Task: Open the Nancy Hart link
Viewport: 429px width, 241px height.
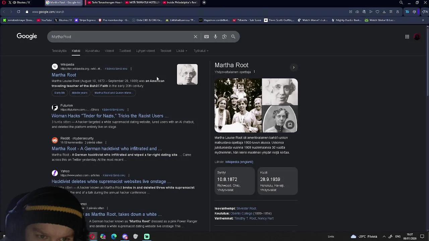Action: tap(266, 219)
